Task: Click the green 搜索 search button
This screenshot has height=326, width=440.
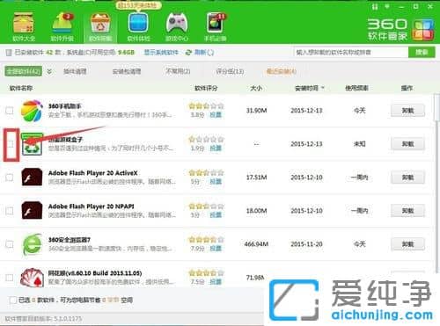Action: (422, 52)
